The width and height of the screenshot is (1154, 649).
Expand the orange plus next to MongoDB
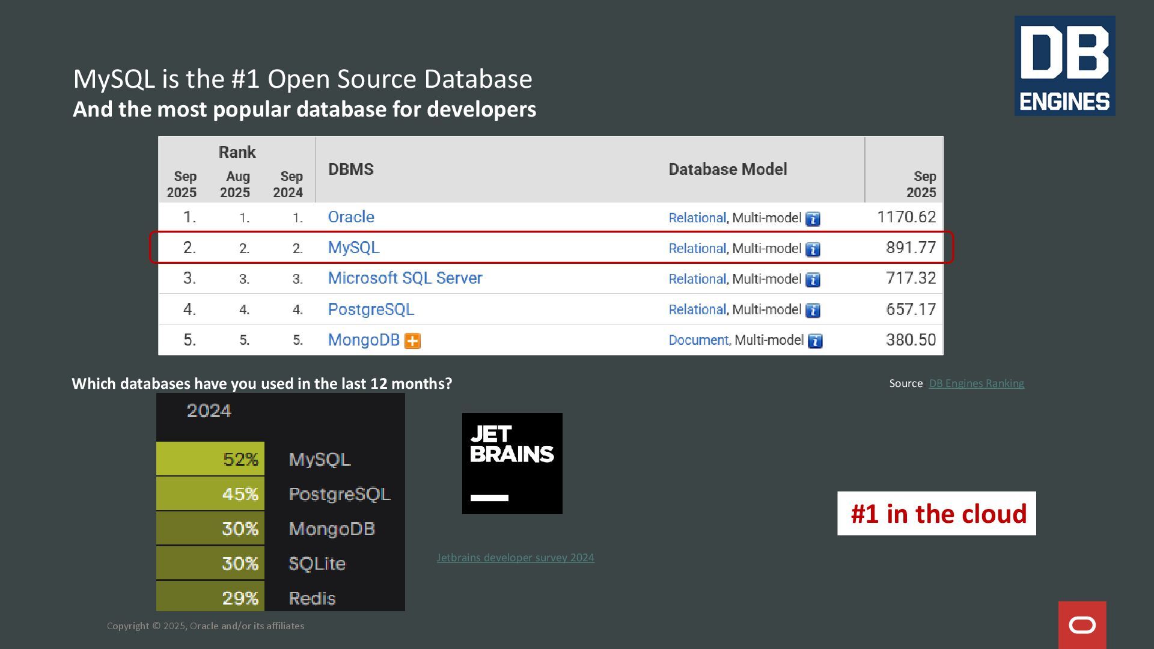tap(412, 341)
